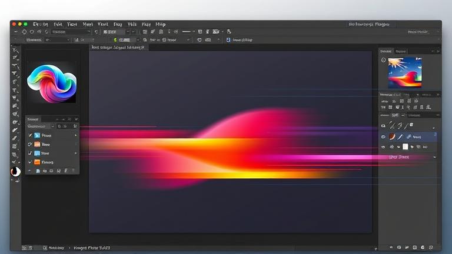
Task: Toggle the checkbox in the options bar
Action: 164,40
